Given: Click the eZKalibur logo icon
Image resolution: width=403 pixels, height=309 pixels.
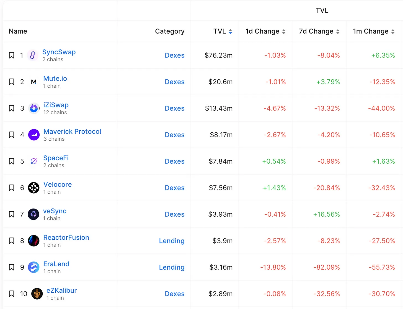Looking at the screenshot, I should pyautogui.click(x=37, y=294).
